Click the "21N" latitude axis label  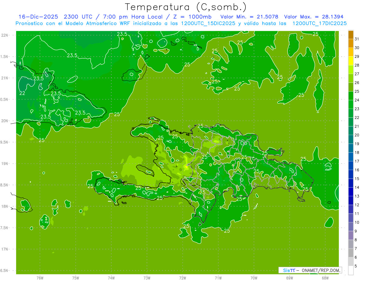[x=5, y=78]
